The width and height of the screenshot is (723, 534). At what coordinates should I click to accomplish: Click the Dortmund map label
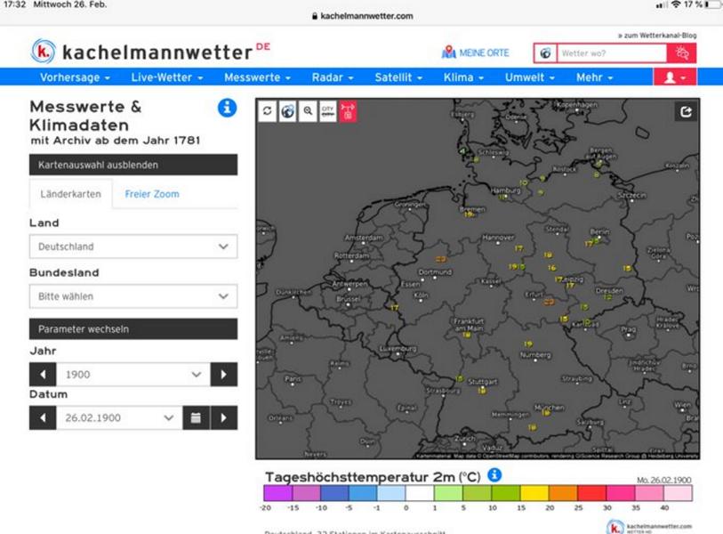click(x=435, y=272)
